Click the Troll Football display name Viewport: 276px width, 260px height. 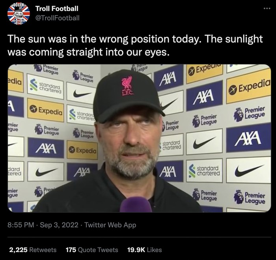tap(57, 8)
